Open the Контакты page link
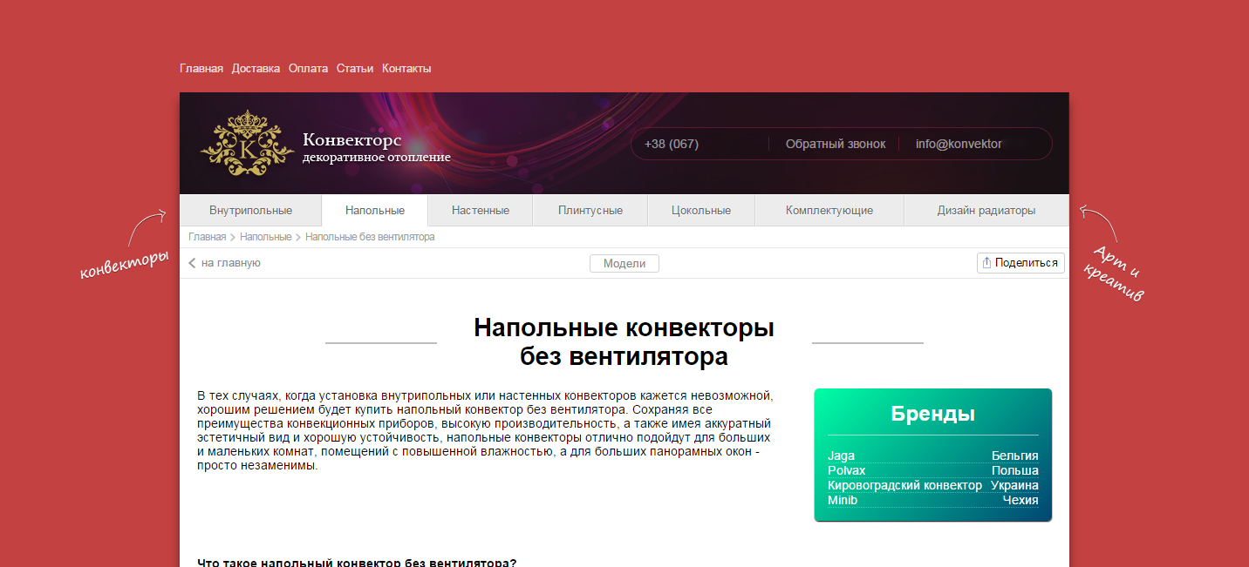The width and height of the screenshot is (1249, 567). tap(406, 69)
